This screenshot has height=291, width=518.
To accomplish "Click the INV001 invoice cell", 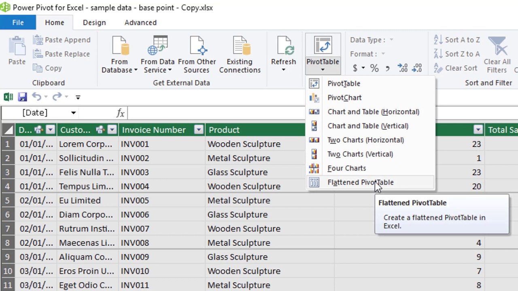I will [x=162, y=144].
